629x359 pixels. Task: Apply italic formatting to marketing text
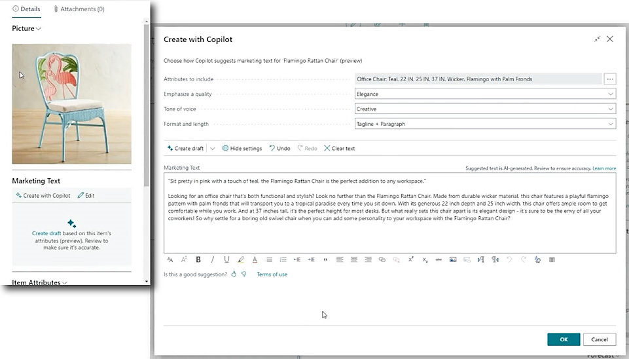(213, 260)
